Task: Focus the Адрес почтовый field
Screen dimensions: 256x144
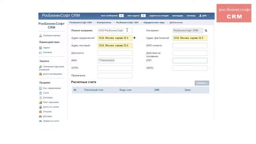Action: pos(115,46)
